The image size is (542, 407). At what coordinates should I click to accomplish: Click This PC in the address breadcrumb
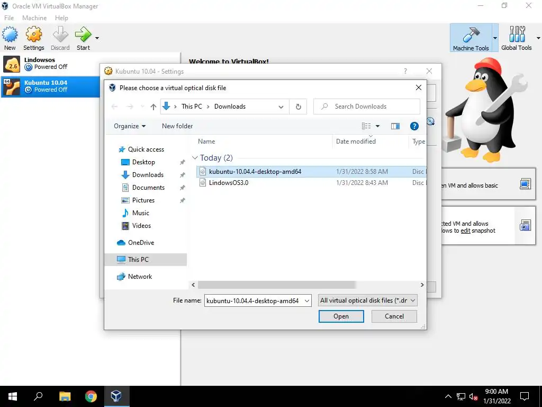(x=192, y=106)
